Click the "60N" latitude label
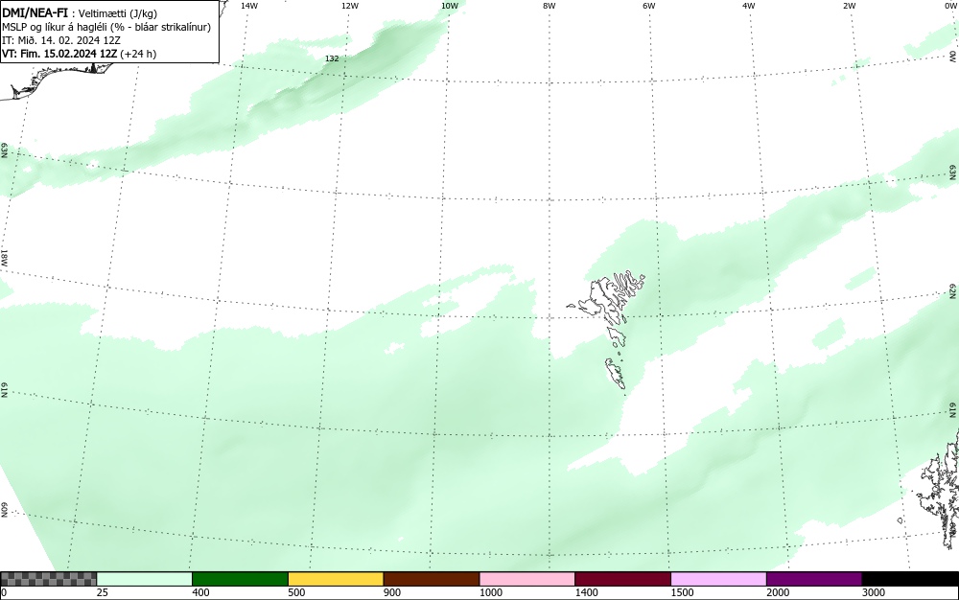Viewport: 959px width, 600px height. [4, 510]
